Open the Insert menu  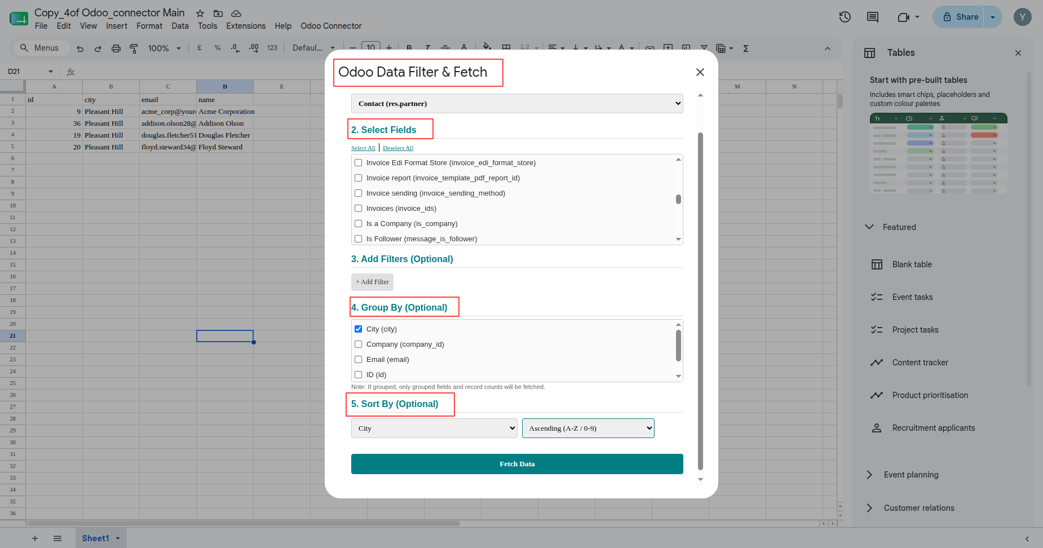pos(117,26)
